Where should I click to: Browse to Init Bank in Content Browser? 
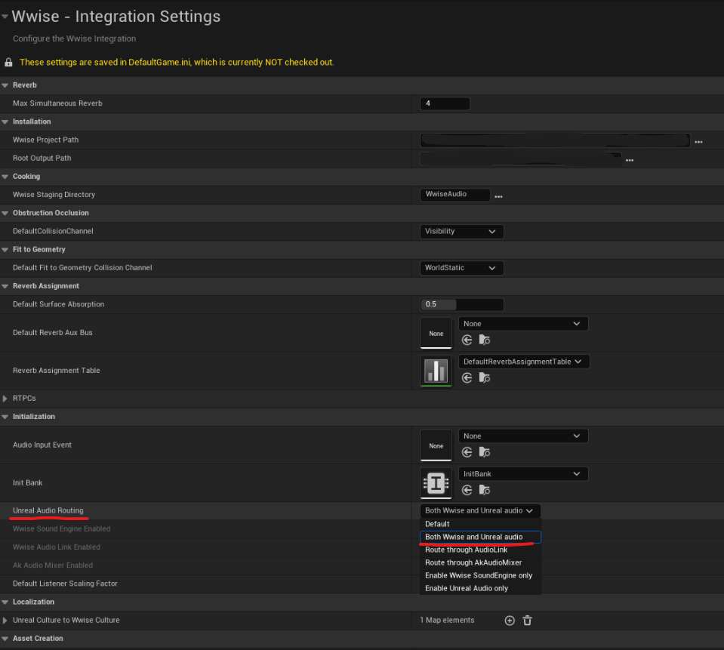pyautogui.click(x=485, y=490)
